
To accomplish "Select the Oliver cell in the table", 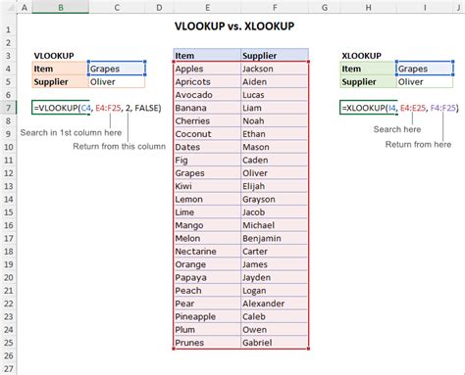I will (275, 173).
